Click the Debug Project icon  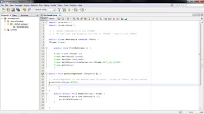76,10
